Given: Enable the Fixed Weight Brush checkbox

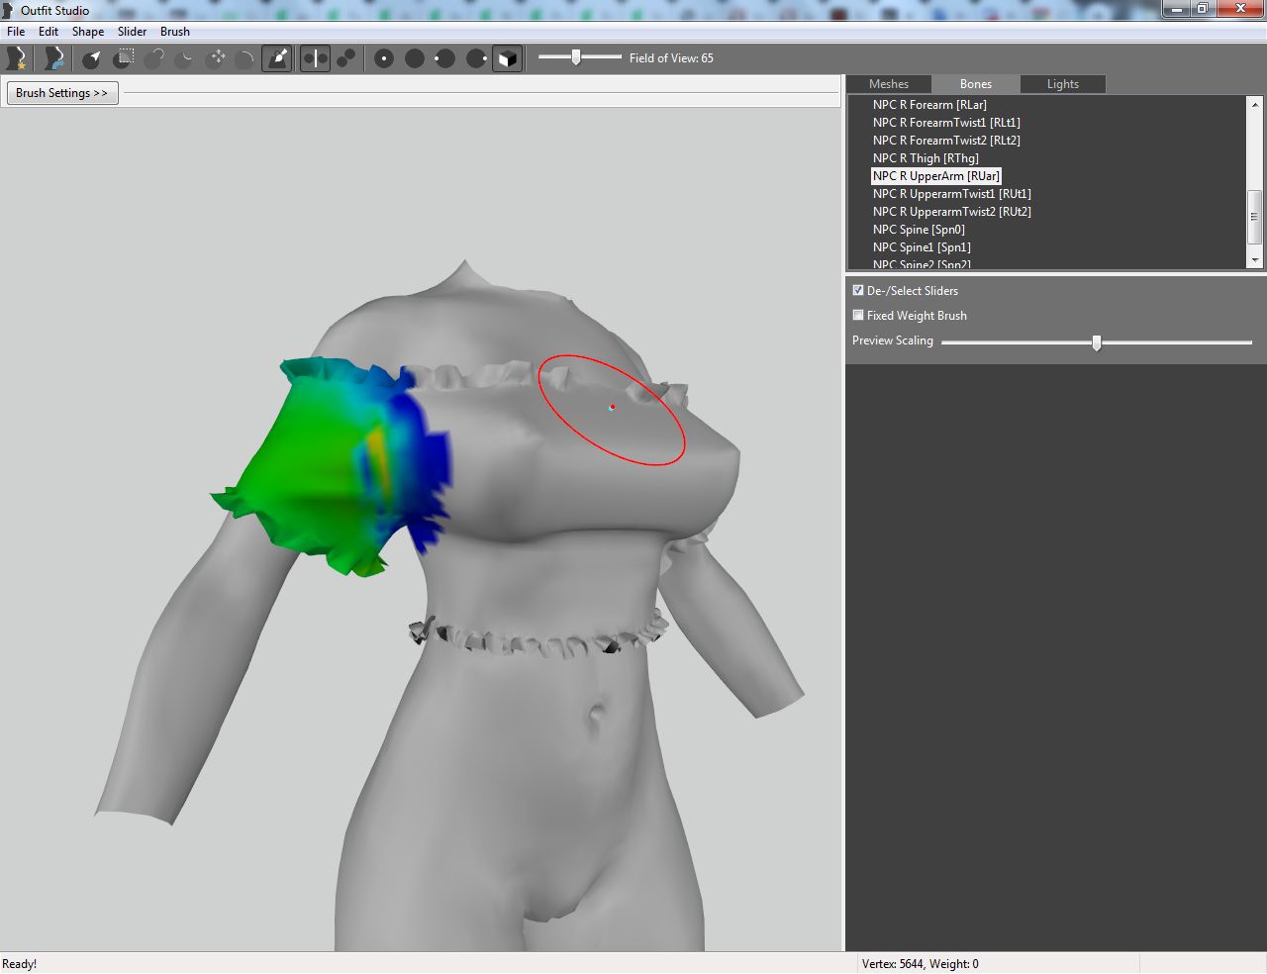Looking at the screenshot, I should pos(858,315).
